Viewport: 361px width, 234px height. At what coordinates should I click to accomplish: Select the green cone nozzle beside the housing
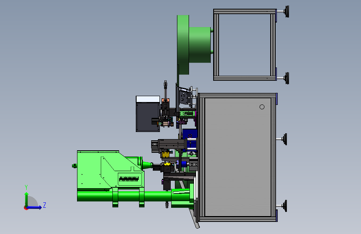point(147,165)
